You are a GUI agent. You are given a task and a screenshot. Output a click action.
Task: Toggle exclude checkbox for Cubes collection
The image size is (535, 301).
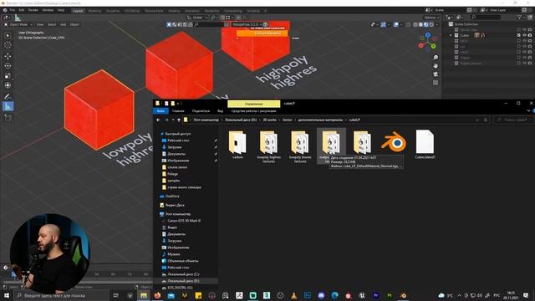pos(519,35)
